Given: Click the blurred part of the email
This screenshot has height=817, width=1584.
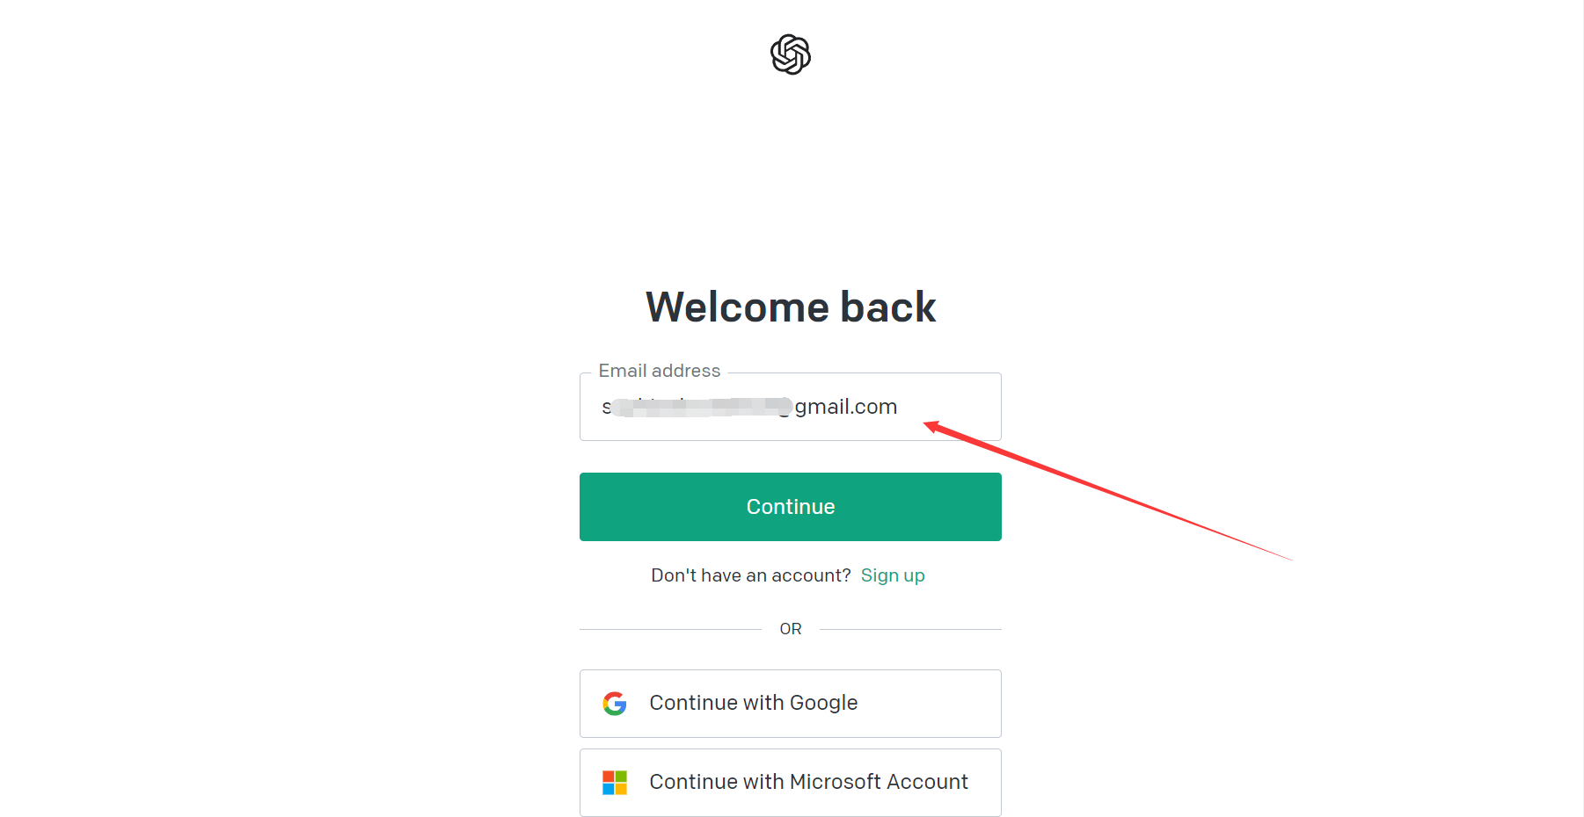Looking at the screenshot, I should (702, 407).
